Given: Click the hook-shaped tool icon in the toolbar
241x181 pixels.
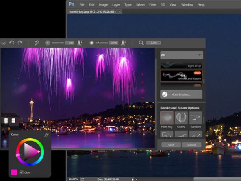Looking at the screenshot, I should 37,43.
